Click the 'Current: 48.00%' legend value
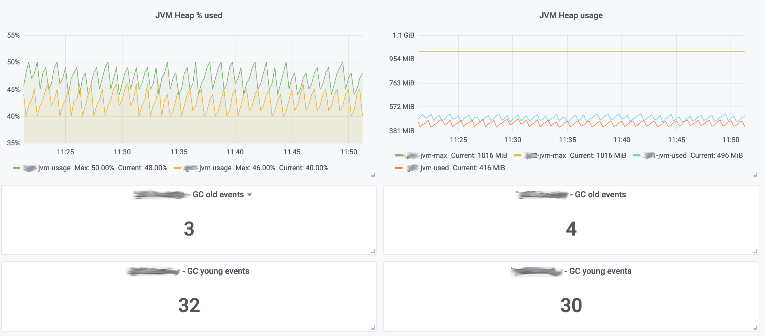 [x=143, y=168]
